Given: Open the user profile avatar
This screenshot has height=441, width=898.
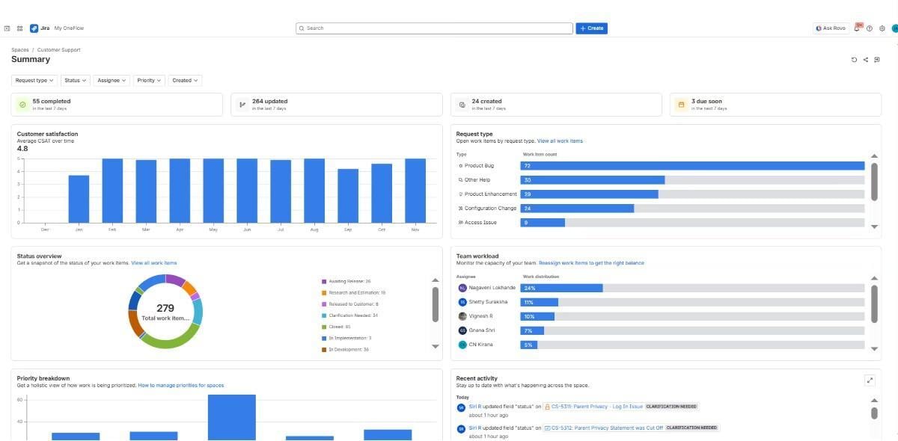Looking at the screenshot, I should click(x=895, y=28).
